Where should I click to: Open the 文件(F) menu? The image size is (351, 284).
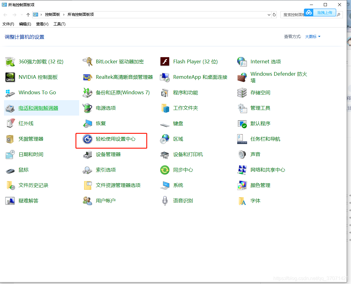click(x=8, y=24)
